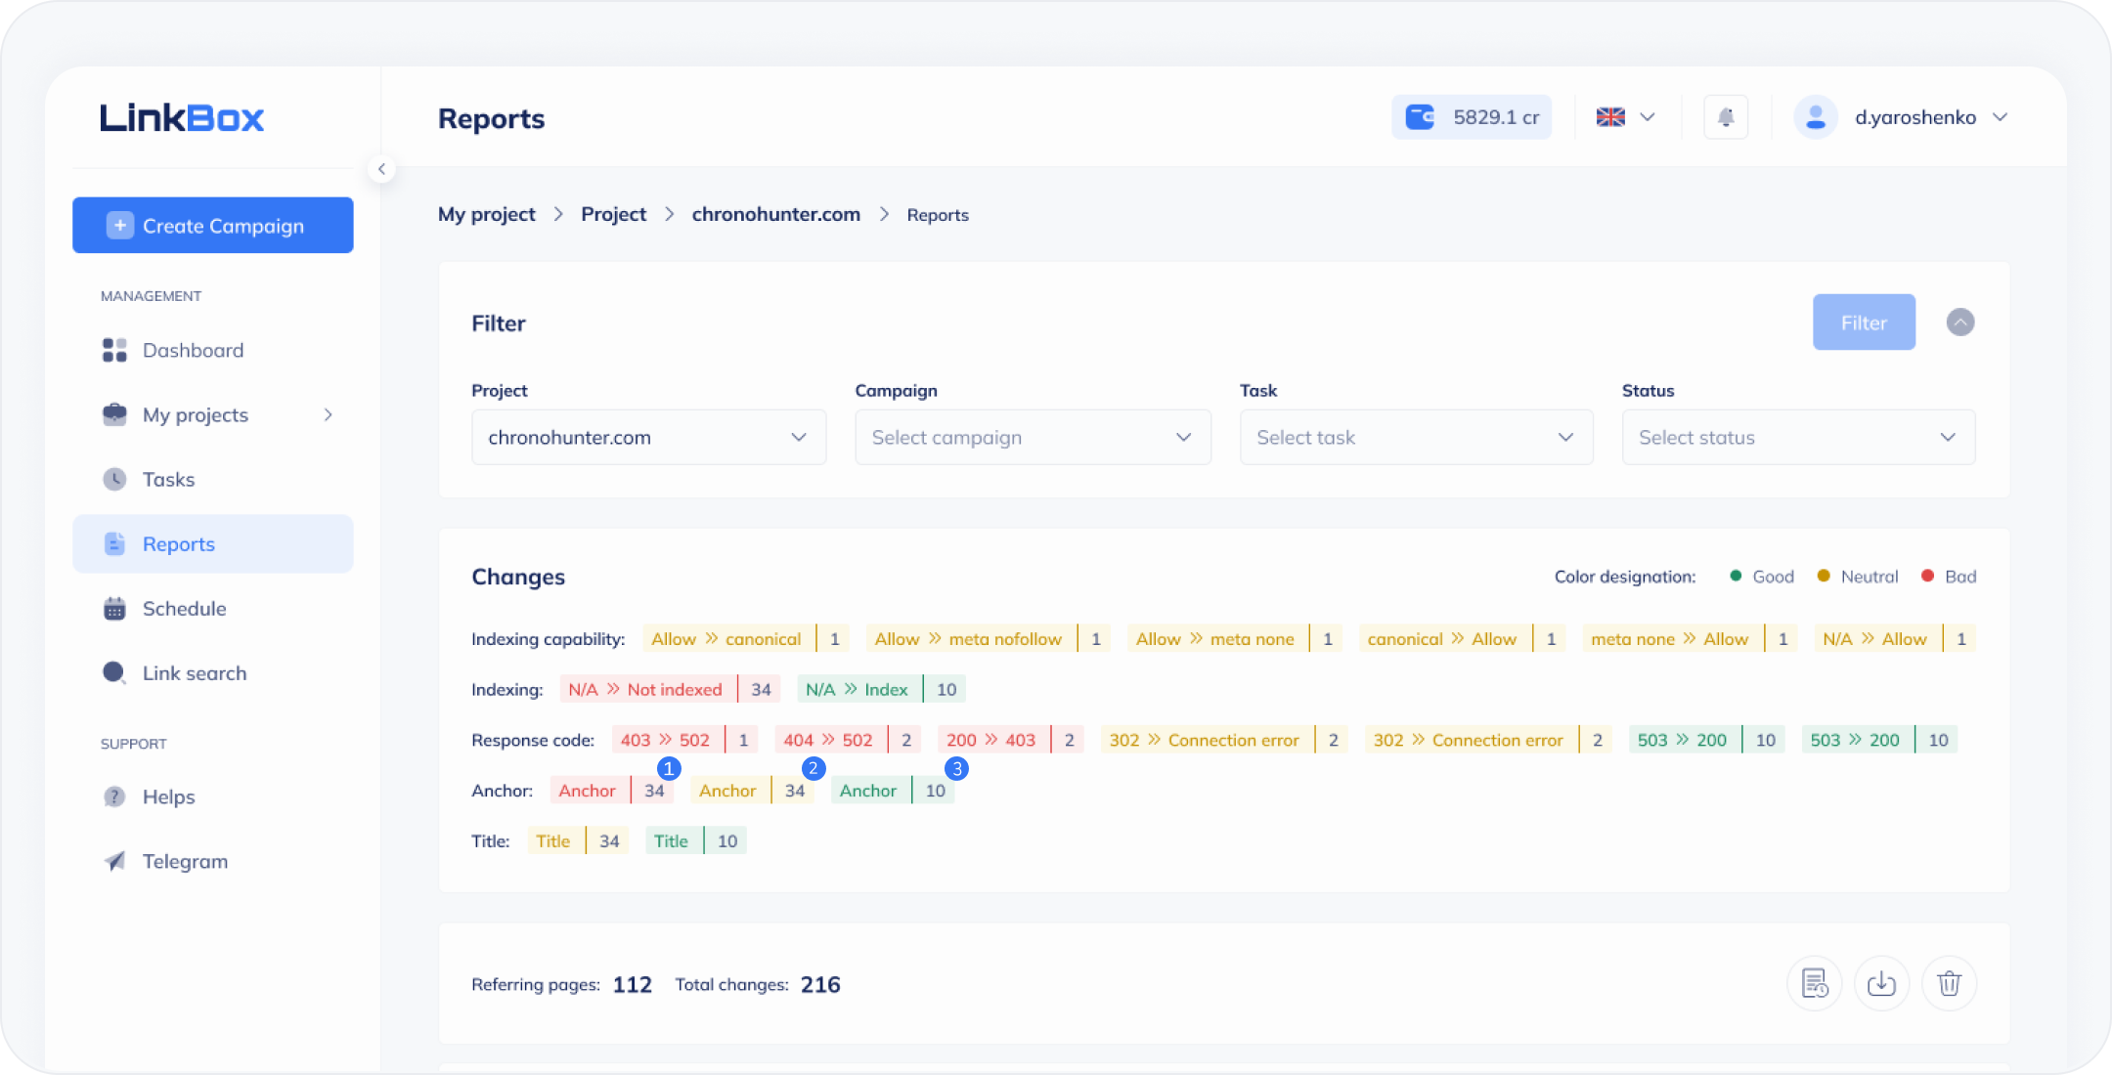The height and width of the screenshot is (1075, 2112).
Task: Navigate to chronohunter.com breadcrumb
Action: 776,214
